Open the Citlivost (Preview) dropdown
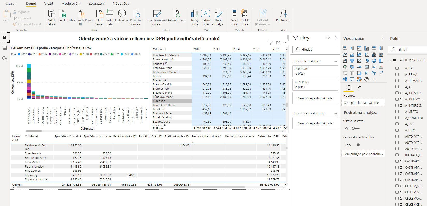This screenshot has height=206, width=427. [x=263, y=18]
